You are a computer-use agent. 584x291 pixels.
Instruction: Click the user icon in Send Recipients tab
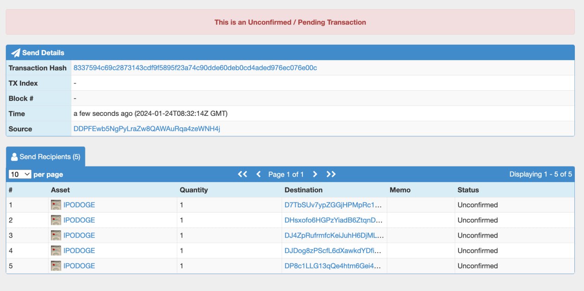pos(14,157)
